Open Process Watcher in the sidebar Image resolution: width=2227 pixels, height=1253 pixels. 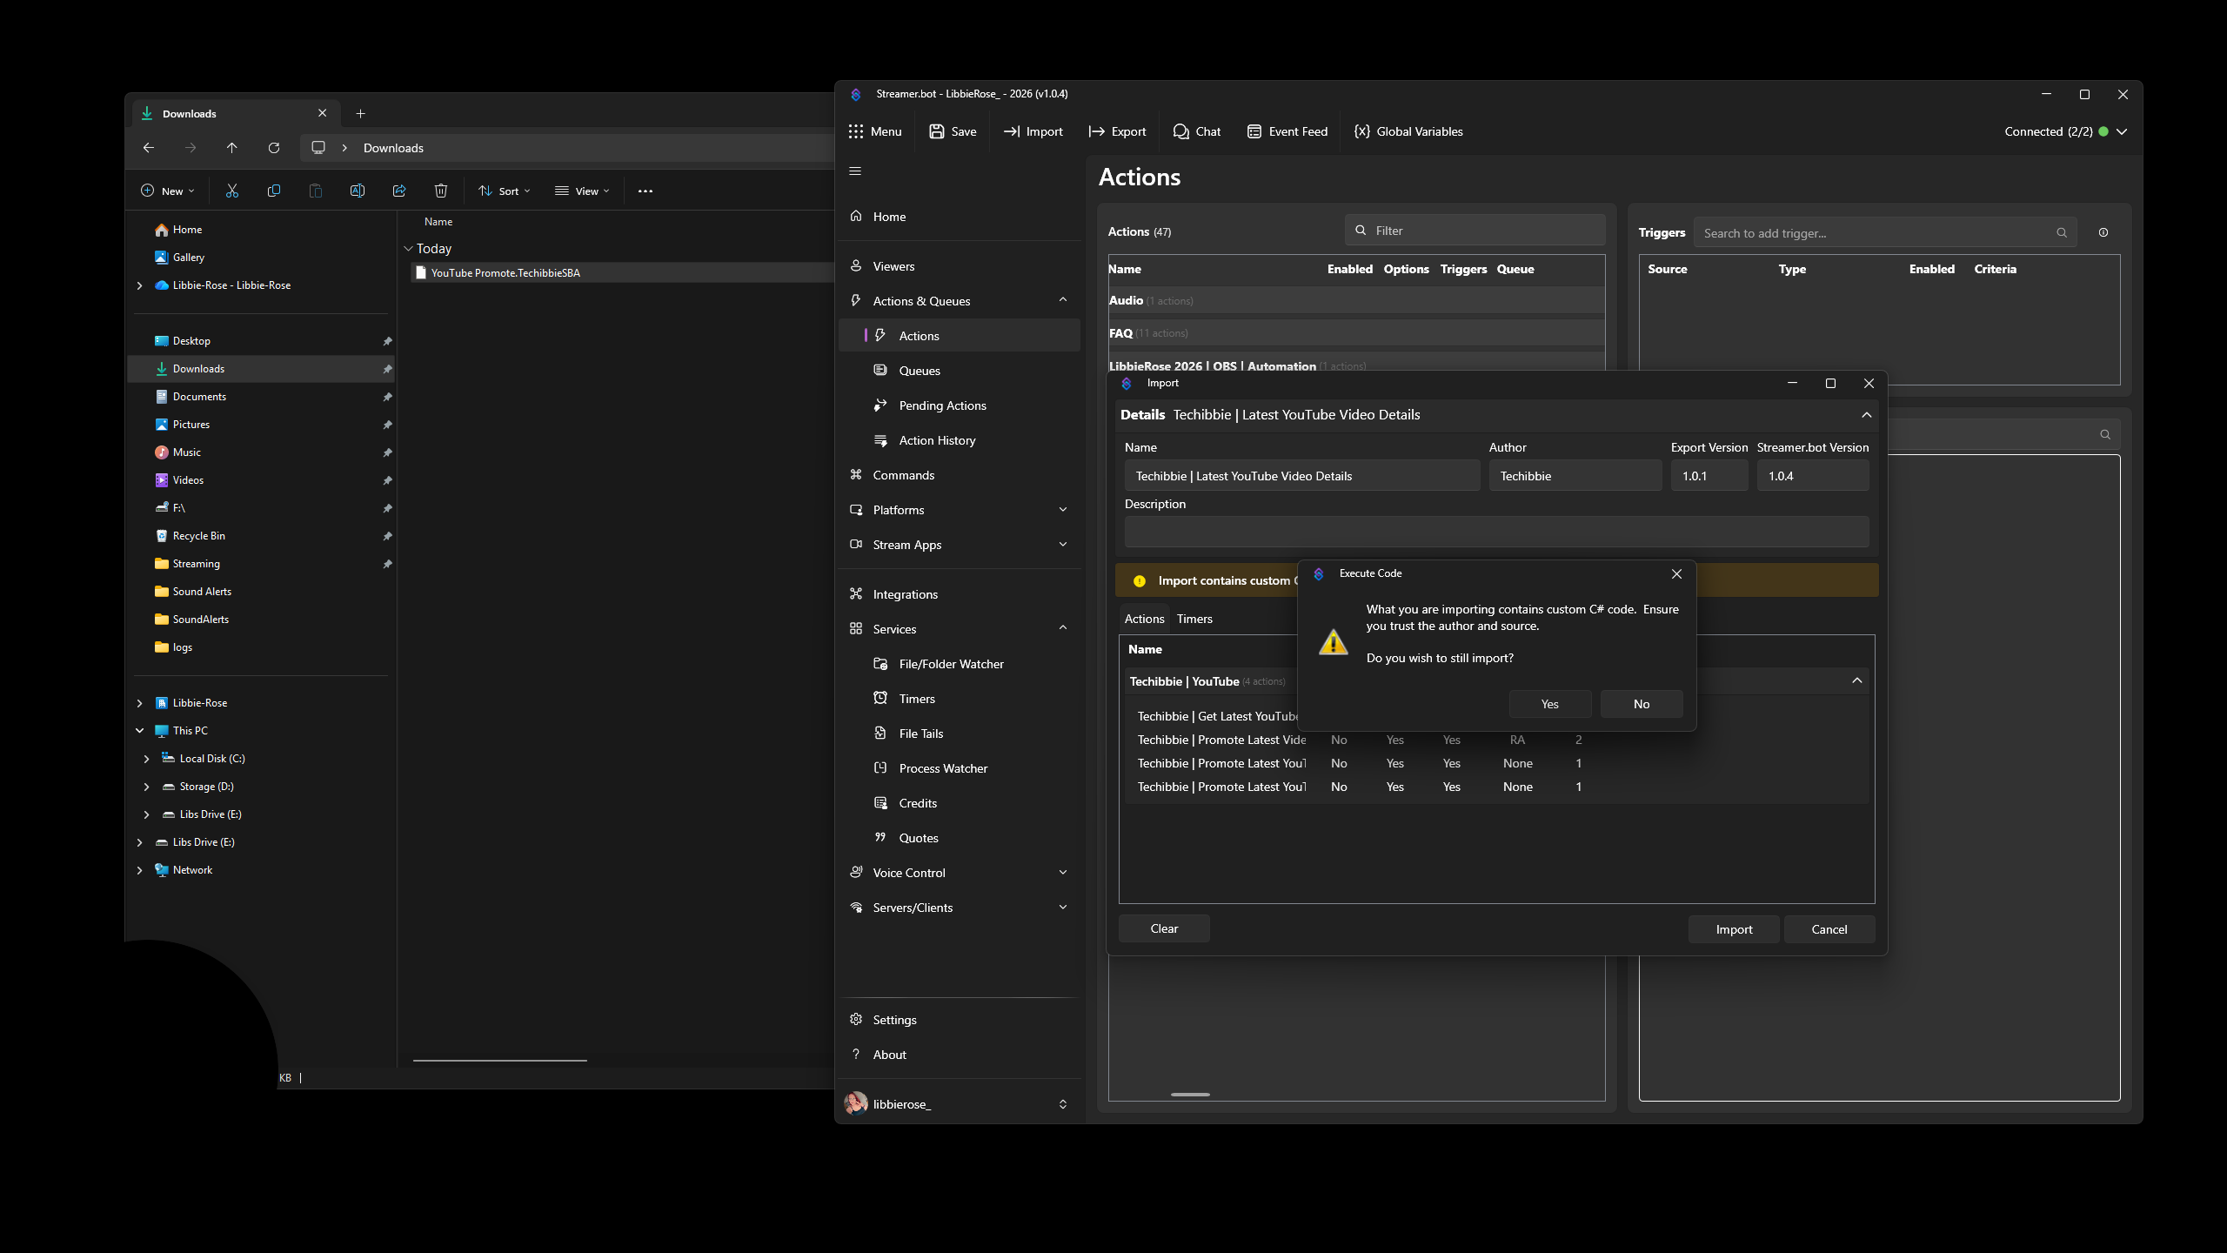[x=960, y=768]
